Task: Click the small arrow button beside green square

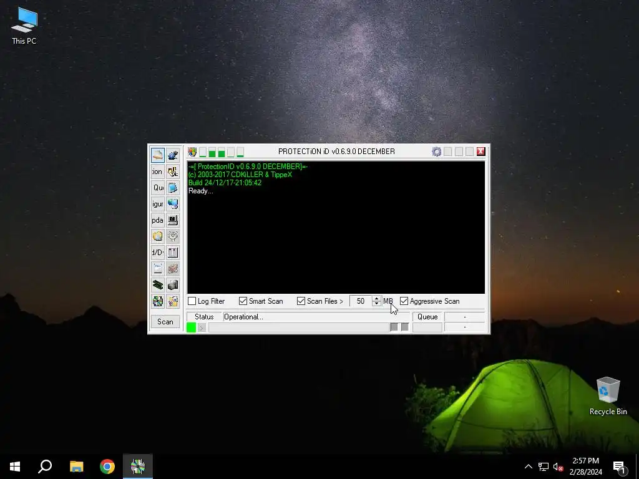Action: pos(202,327)
